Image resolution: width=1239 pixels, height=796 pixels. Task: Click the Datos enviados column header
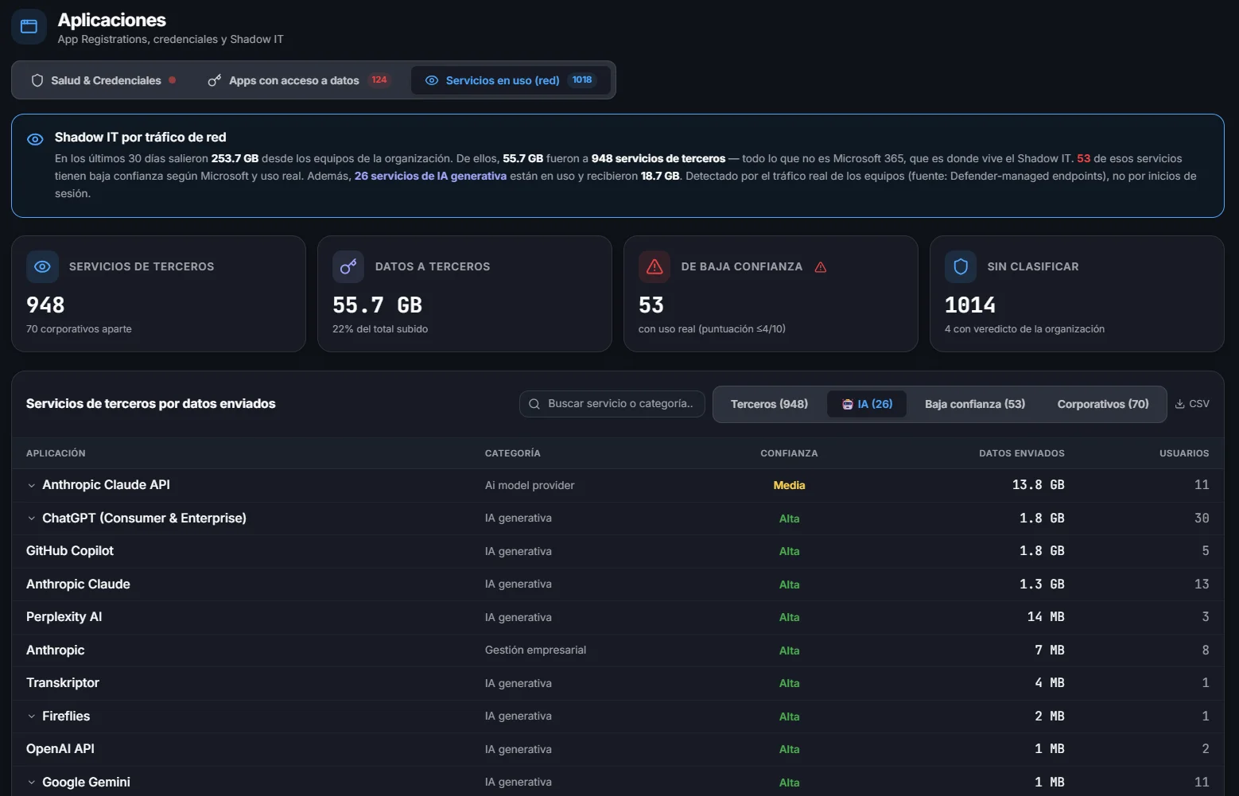[x=1021, y=453]
